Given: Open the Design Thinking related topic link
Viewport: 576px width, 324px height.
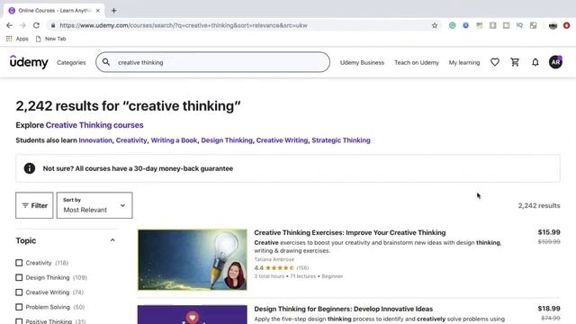Looking at the screenshot, I should (x=227, y=140).
